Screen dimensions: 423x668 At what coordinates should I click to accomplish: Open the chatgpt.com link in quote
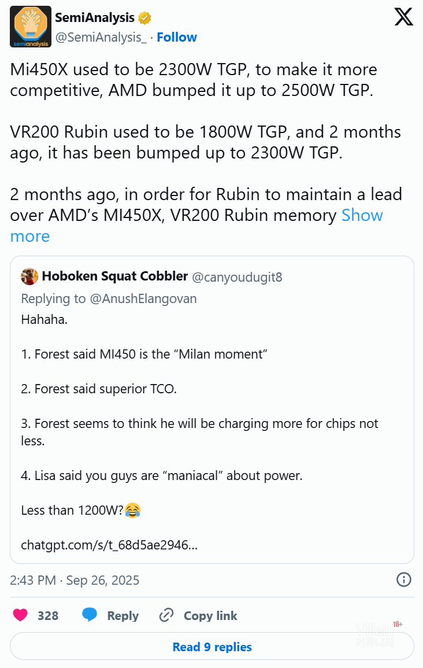pyautogui.click(x=109, y=545)
